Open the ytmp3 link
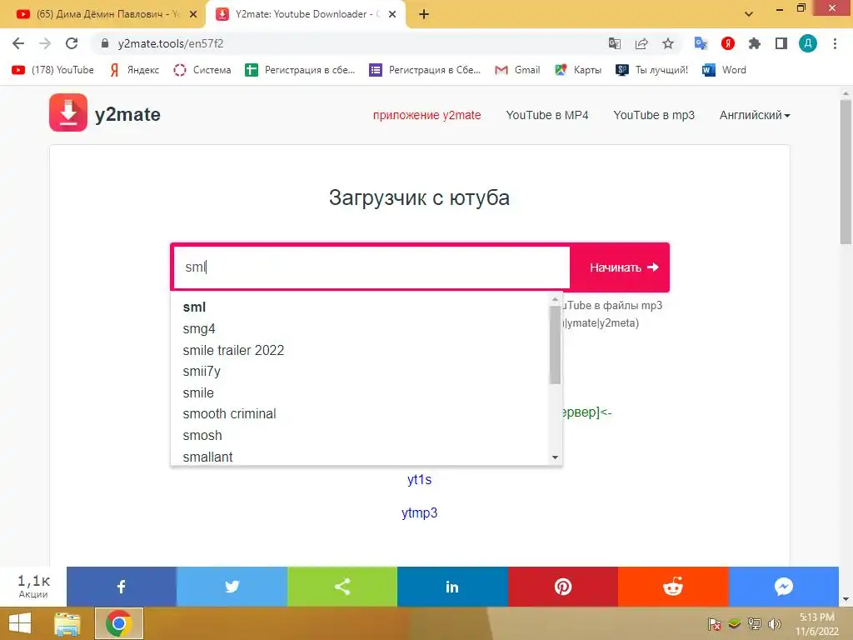853x640 pixels. (x=420, y=512)
